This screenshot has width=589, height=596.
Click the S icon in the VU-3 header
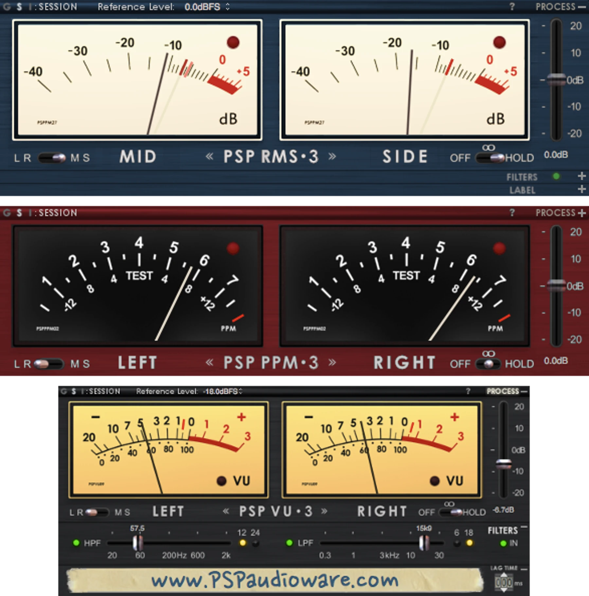click(74, 391)
